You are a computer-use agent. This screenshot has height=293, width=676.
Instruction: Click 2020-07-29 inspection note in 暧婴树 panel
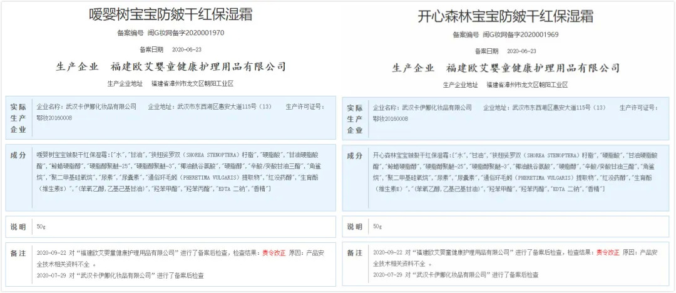click(120, 275)
